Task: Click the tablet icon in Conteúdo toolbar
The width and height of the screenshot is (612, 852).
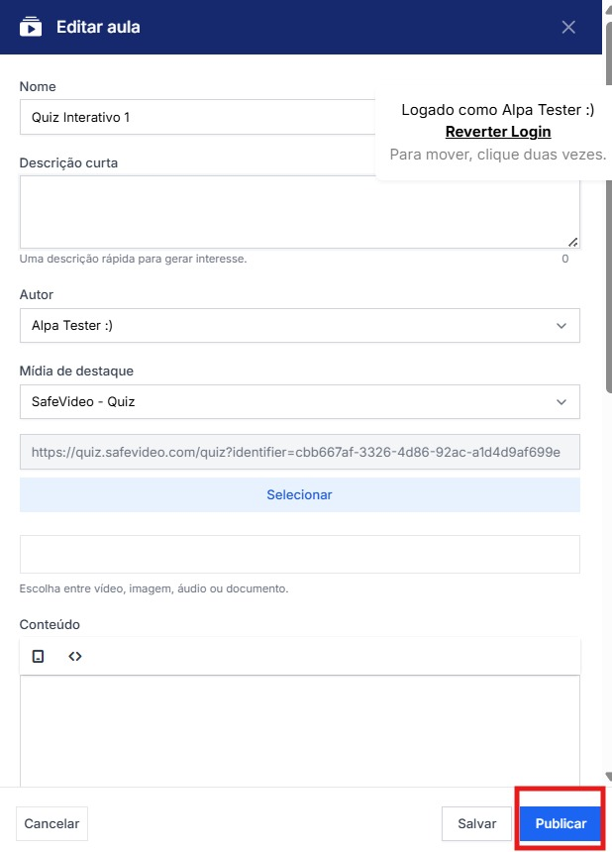Action: (39, 656)
